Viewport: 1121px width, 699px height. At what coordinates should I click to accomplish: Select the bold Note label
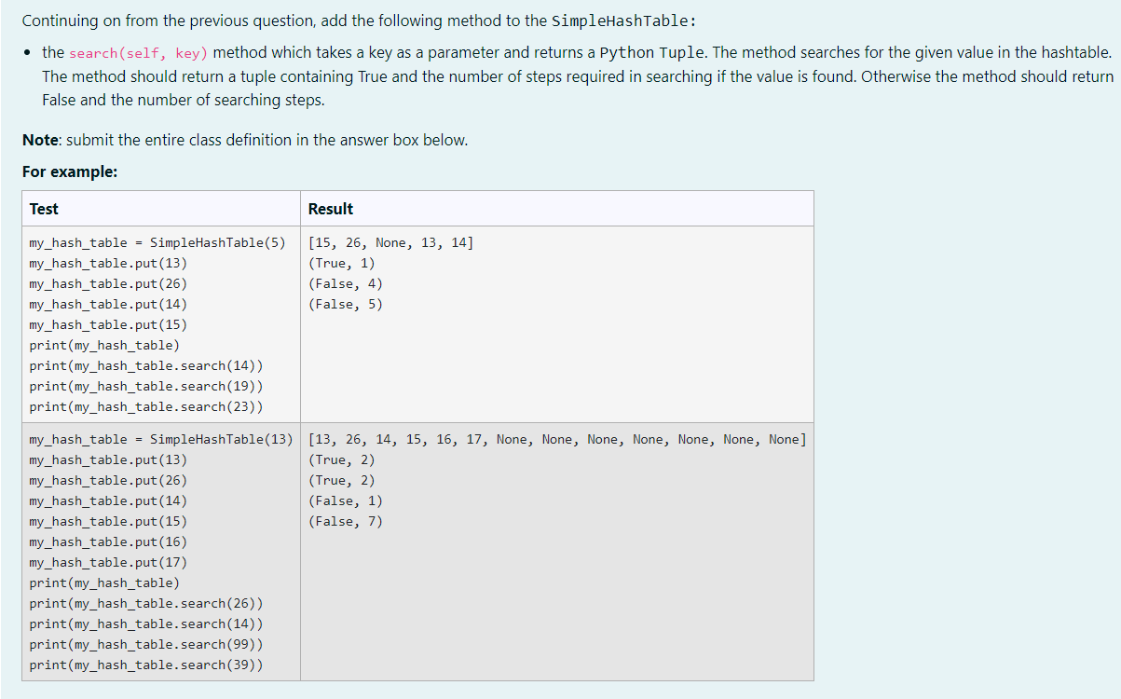click(38, 139)
